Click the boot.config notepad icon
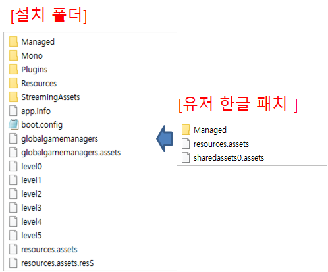Viewport: 328px width, 272px height. [14, 124]
